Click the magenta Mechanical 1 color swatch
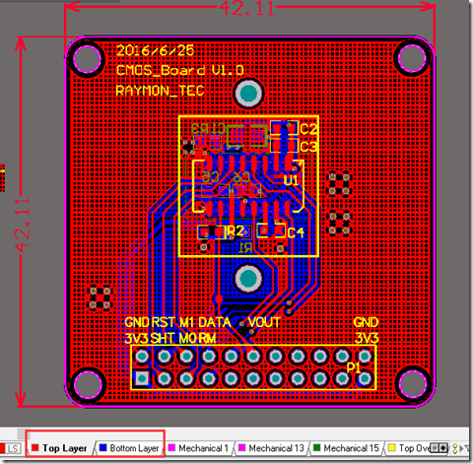 tap(171, 448)
